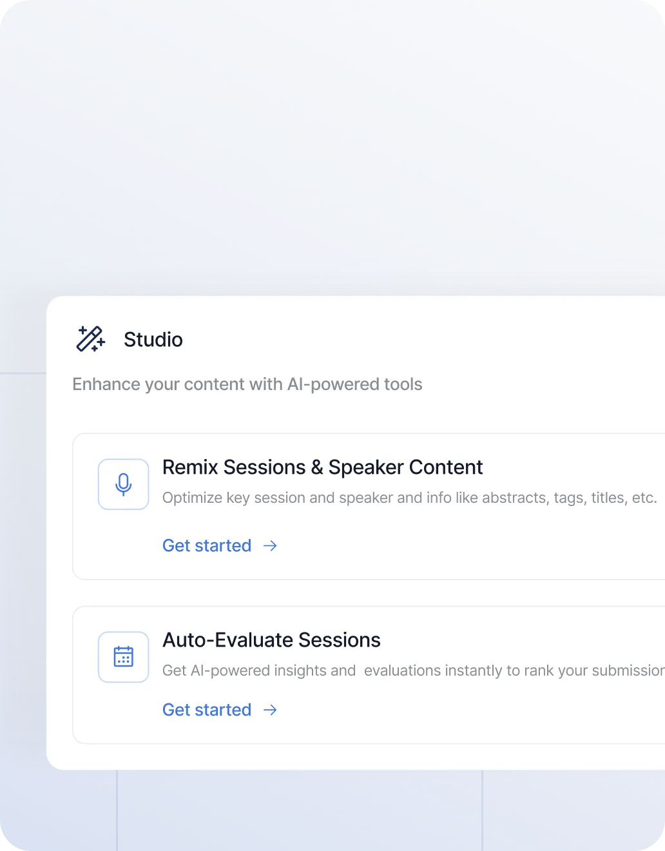Click the calendar icon on the Auto-Evaluate card
The image size is (665, 851).
point(123,657)
